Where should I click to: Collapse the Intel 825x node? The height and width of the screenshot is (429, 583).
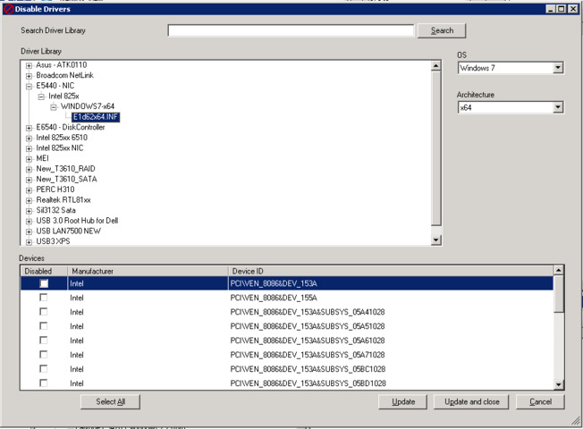tap(41, 97)
